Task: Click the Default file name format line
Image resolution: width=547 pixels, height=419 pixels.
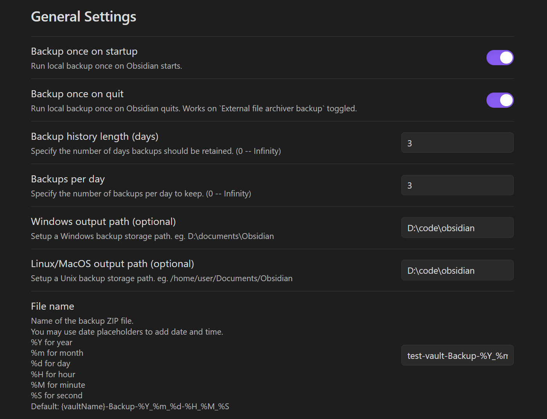Action: coord(130,407)
